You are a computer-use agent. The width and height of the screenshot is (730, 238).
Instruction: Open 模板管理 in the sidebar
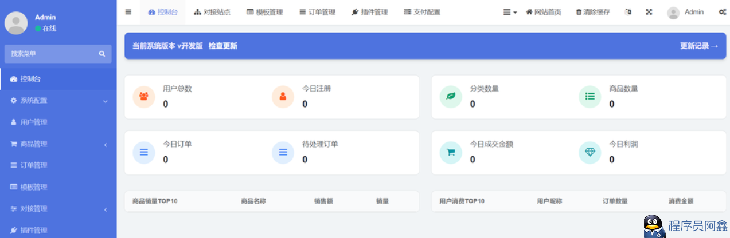(58, 187)
